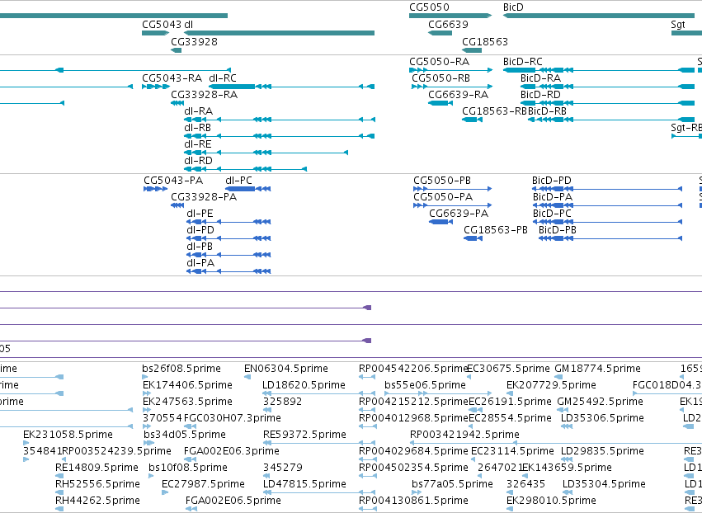
Task: Click the dl-PE protein label
Action: pos(200,214)
